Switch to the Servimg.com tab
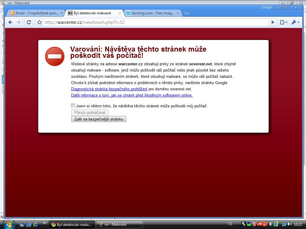306x229 pixels. click(153, 13)
